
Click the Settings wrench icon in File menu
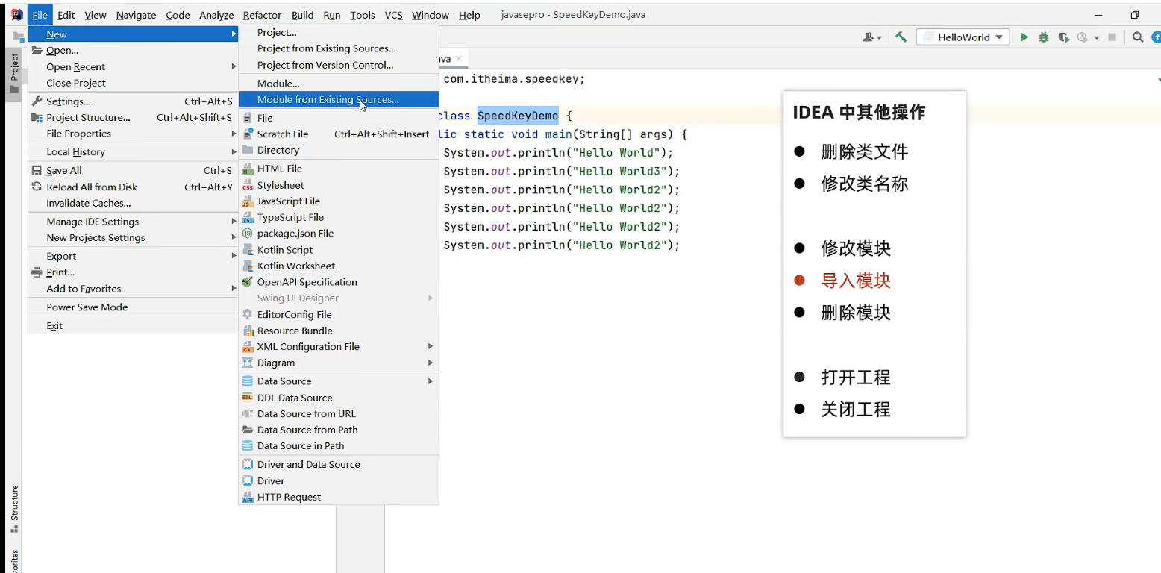[x=37, y=101]
